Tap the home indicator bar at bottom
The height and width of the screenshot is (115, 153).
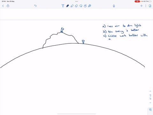(76, 114)
